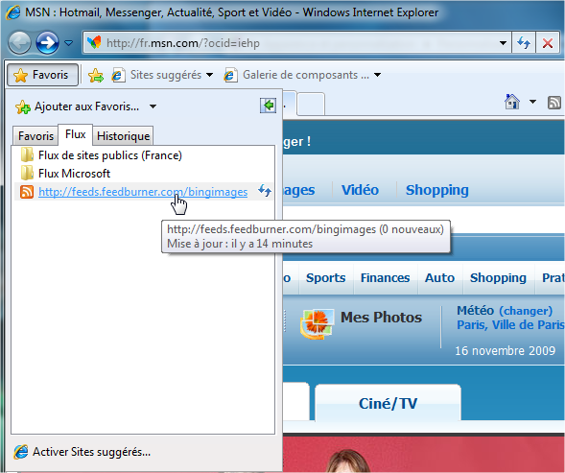Go to Shopping item in navigation bar

tap(498, 278)
